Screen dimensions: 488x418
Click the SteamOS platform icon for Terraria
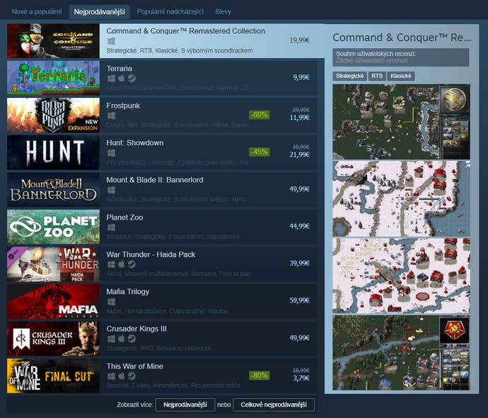point(132,78)
